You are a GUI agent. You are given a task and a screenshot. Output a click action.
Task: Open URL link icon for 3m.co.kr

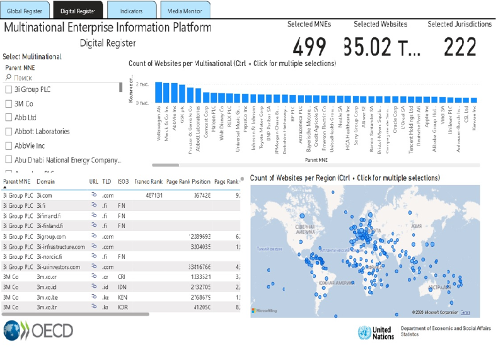coord(94,307)
